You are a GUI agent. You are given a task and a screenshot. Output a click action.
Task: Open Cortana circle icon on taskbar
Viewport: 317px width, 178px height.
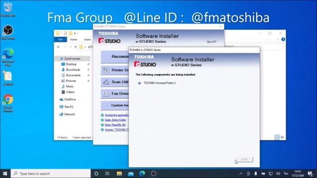(x=96, y=174)
